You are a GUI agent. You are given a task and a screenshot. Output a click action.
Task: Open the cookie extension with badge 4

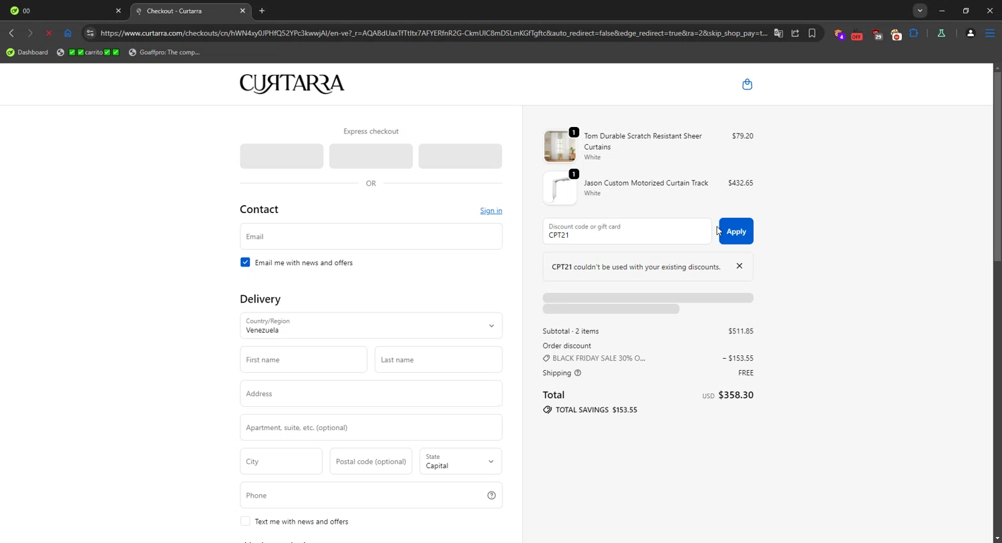pos(839,34)
